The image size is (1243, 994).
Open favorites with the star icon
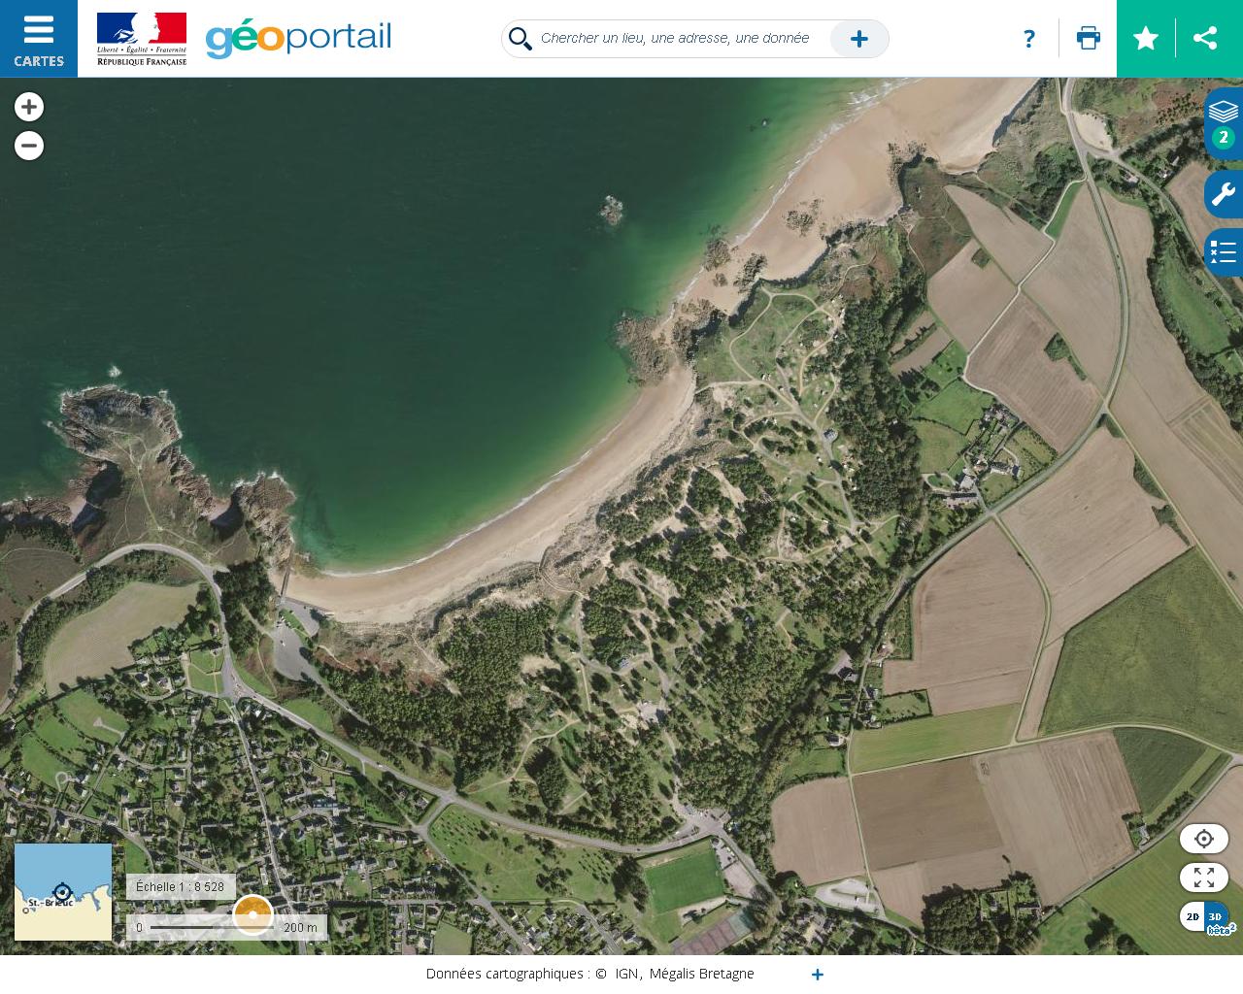[x=1146, y=39]
